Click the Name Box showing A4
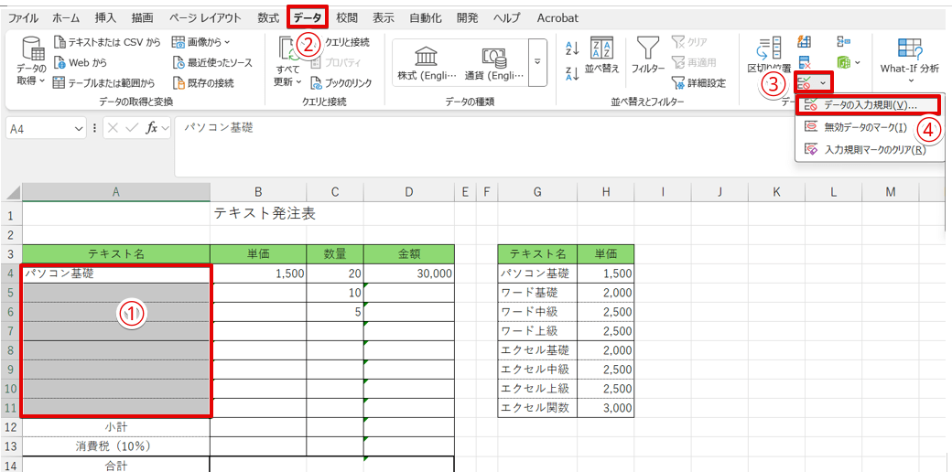This screenshot has height=472, width=952. tap(38, 129)
